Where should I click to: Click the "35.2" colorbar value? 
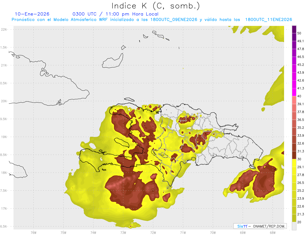tap(301, 128)
